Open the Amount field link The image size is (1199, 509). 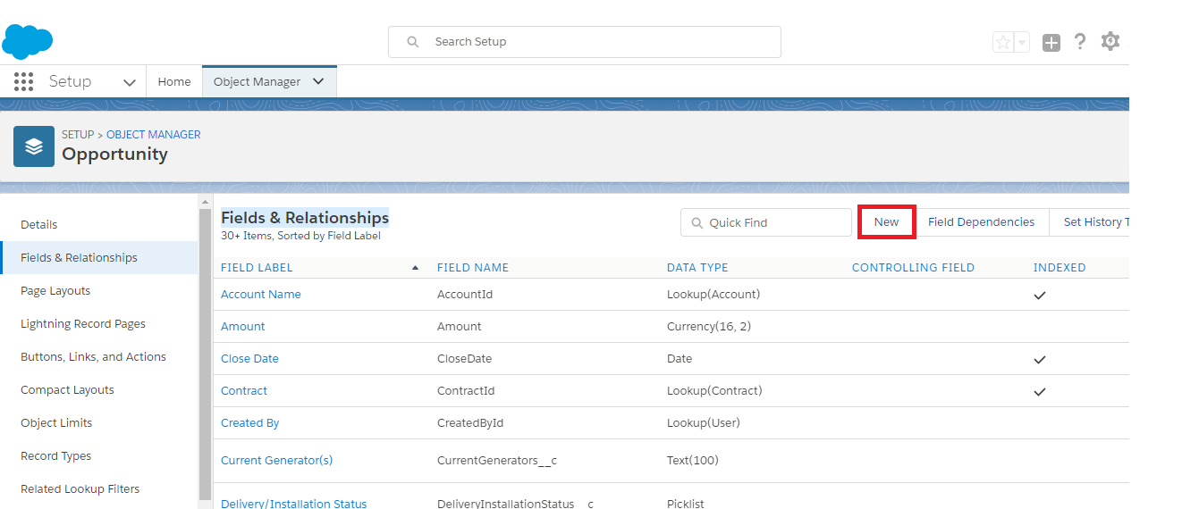pyautogui.click(x=243, y=327)
